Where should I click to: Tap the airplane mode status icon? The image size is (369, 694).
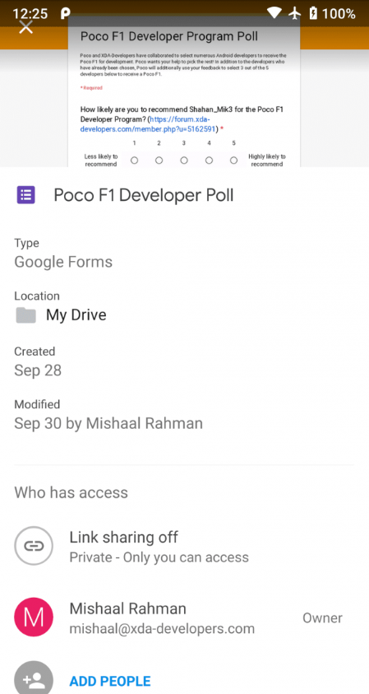(x=295, y=14)
